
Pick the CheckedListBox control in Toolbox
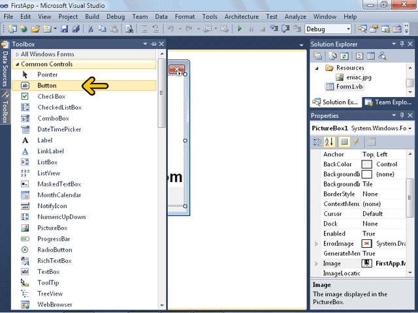[59, 108]
